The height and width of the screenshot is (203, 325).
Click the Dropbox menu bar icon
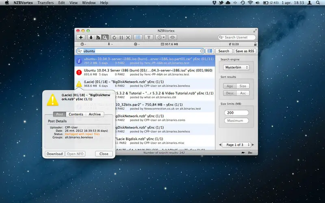[214, 3]
